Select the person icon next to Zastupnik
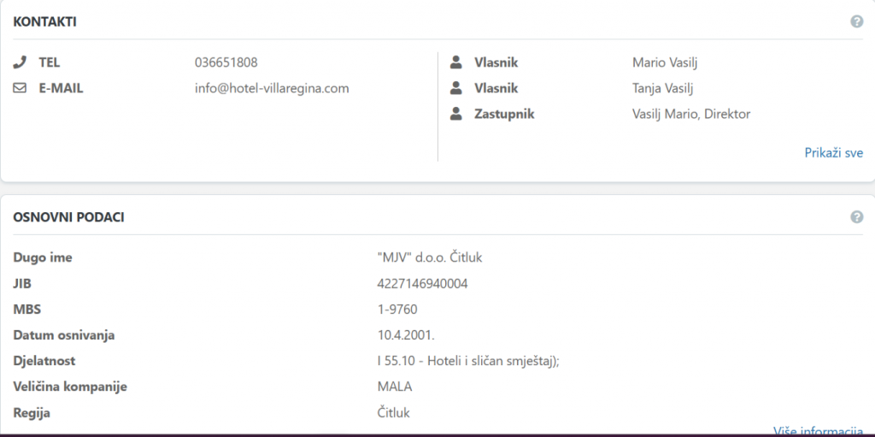 point(456,114)
